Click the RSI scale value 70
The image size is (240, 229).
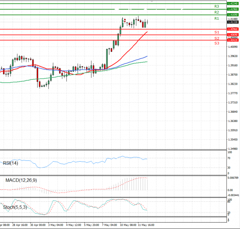(229, 158)
